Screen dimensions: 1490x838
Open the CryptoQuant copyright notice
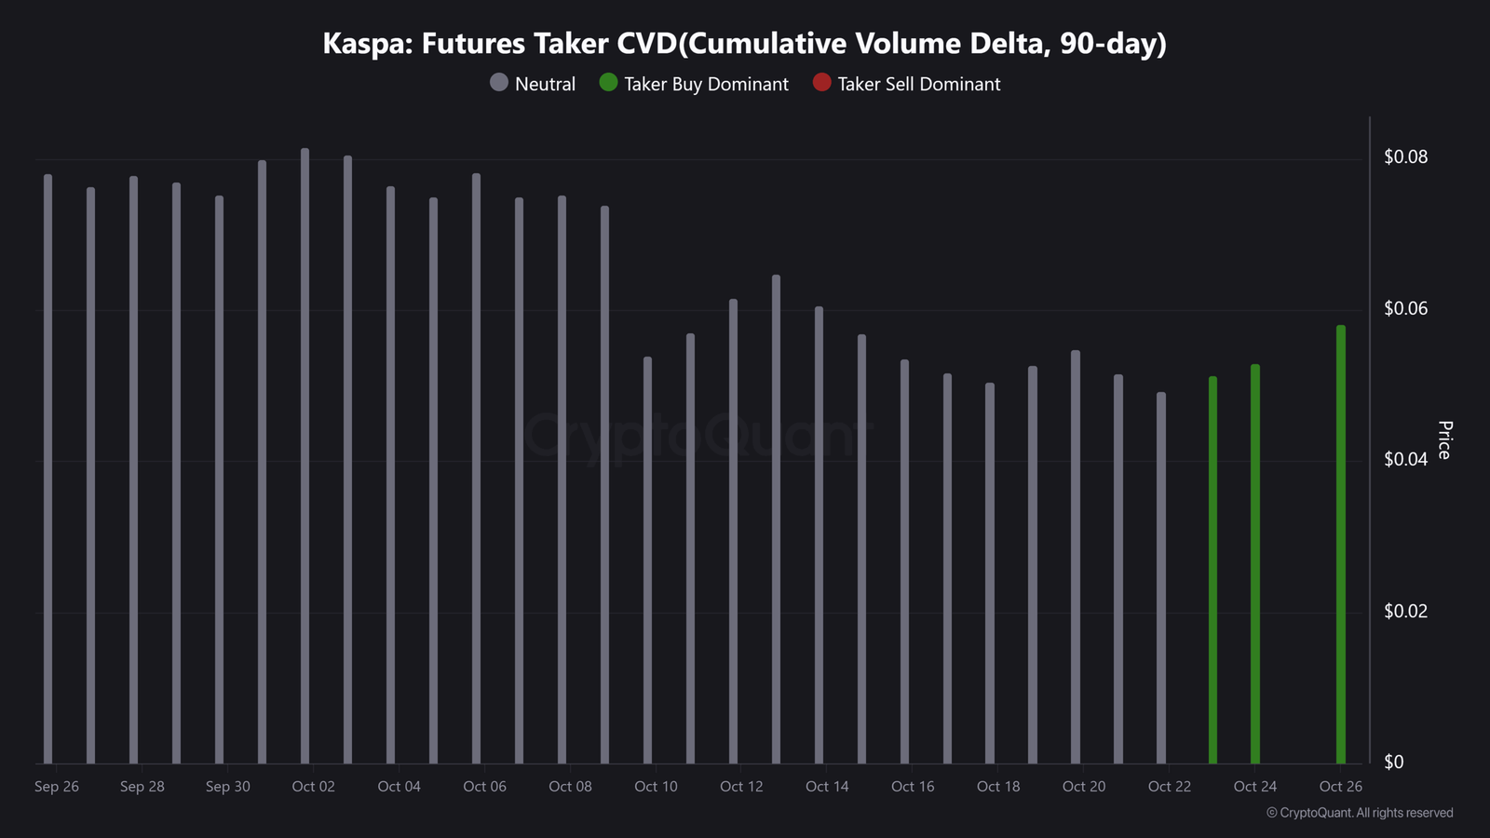[x=1360, y=813]
